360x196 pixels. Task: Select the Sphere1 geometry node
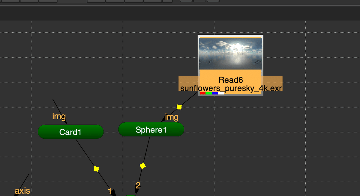click(x=151, y=129)
